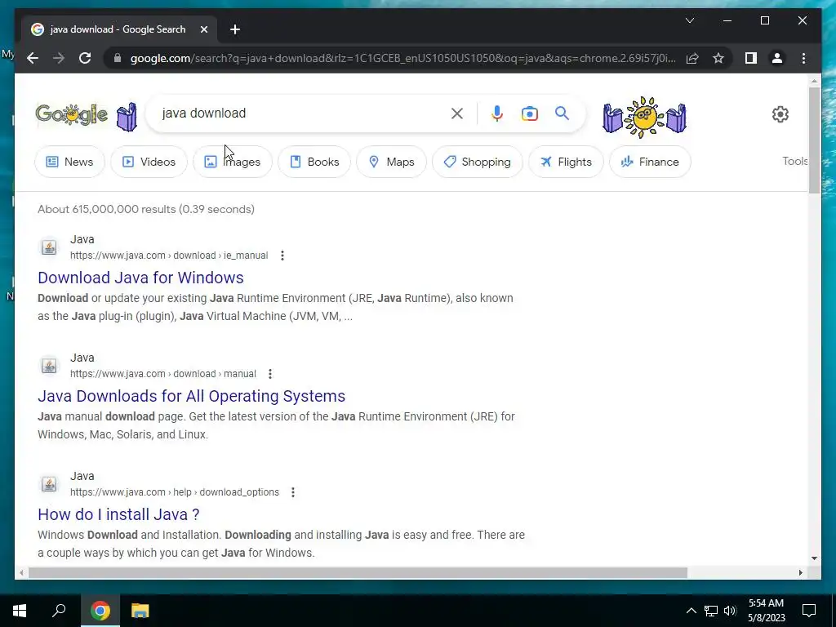The image size is (836, 627).
Task: Open search by image camera icon
Action: tap(529, 113)
